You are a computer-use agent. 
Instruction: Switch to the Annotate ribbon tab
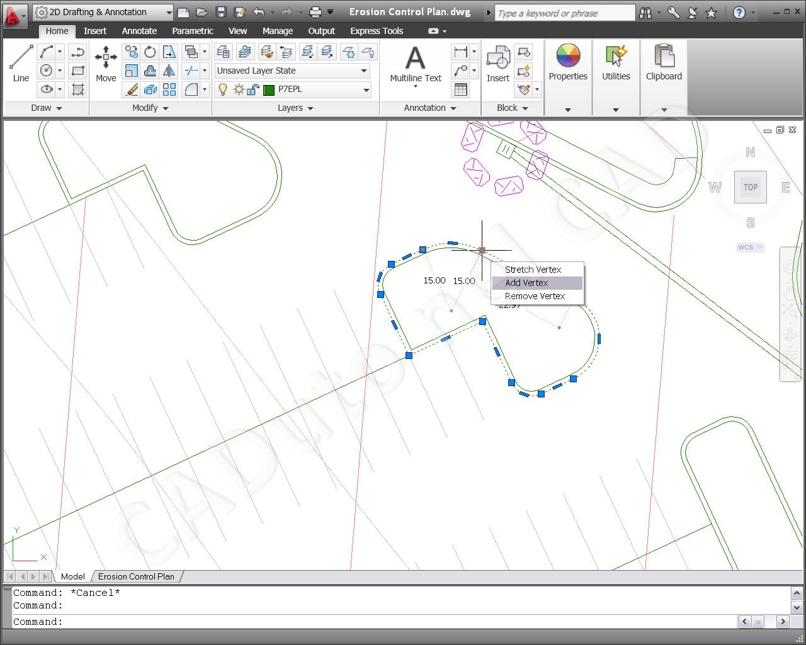[139, 31]
